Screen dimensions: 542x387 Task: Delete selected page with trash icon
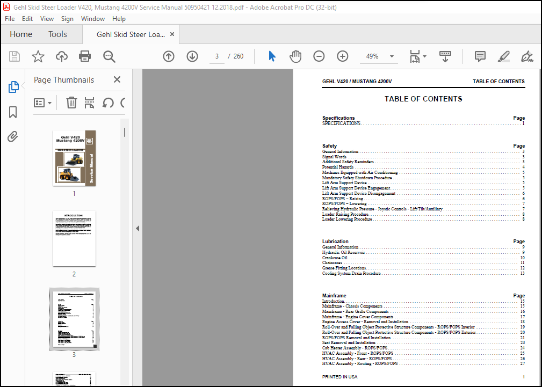71,103
